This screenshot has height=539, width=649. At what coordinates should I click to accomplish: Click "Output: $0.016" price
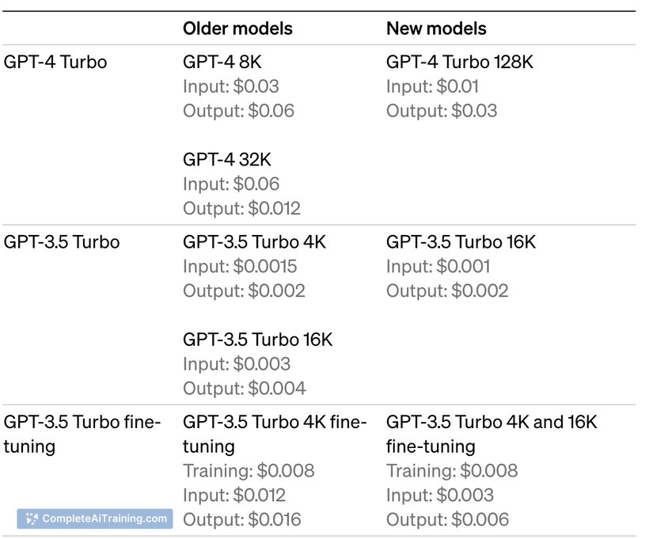(242, 519)
